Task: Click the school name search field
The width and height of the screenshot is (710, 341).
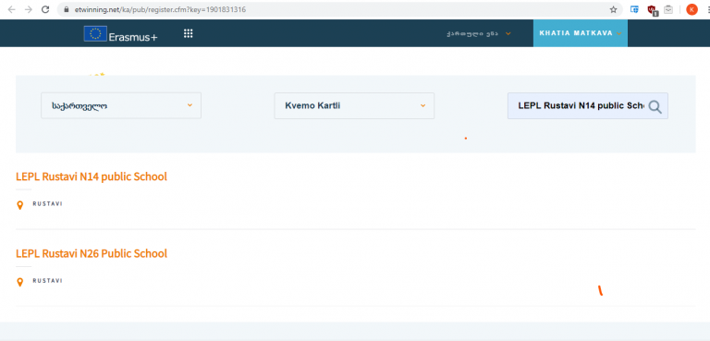Action: coord(581,106)
